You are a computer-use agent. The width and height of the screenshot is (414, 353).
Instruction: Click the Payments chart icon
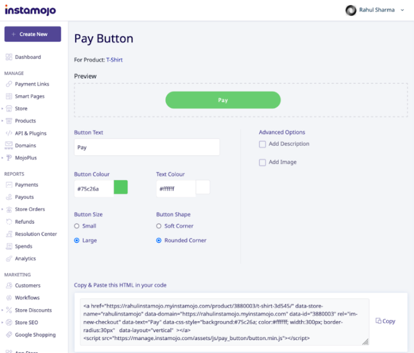[x=9, y=185]
